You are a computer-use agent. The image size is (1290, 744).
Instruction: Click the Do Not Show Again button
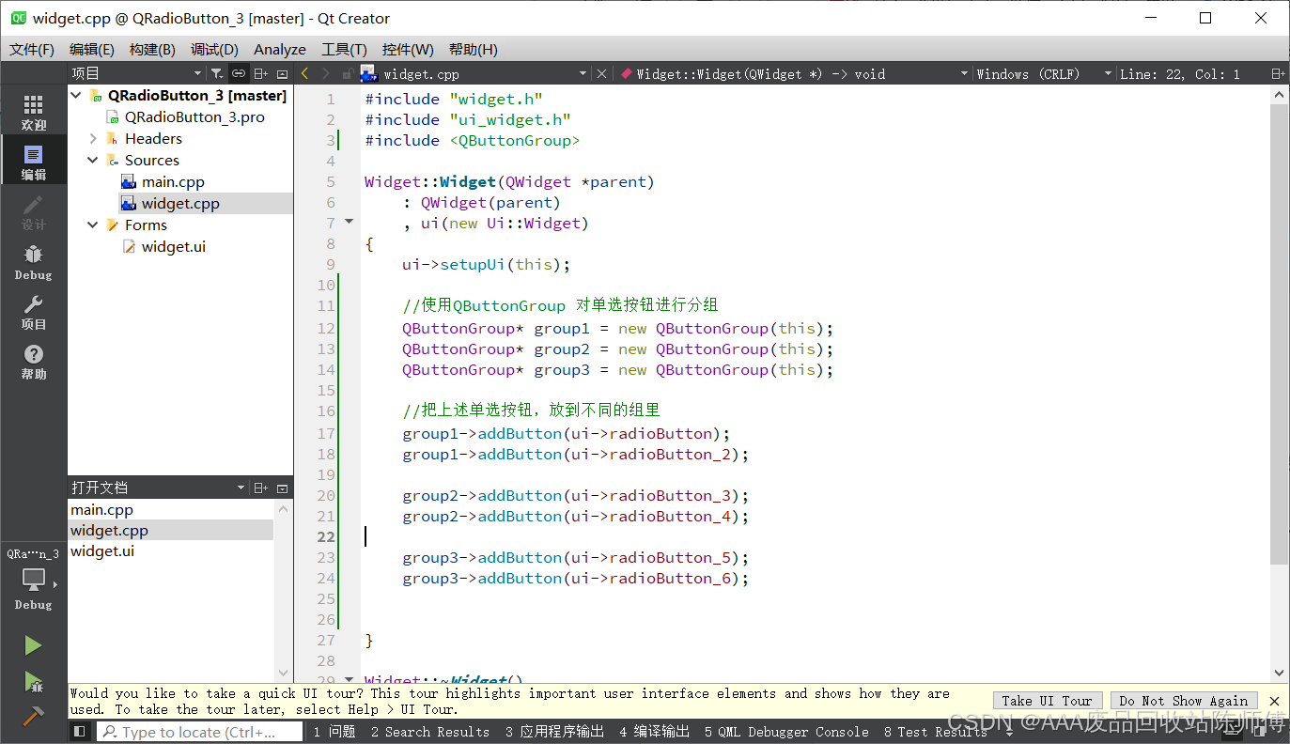(x=1184, y=701)
